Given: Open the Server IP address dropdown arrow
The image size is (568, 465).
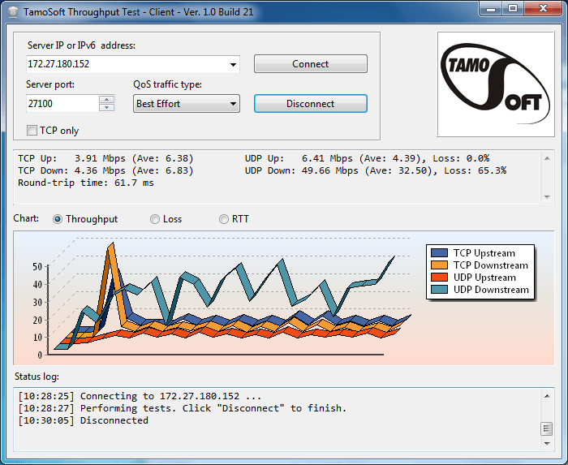Looking at the screenshot, I should point(234,64).
